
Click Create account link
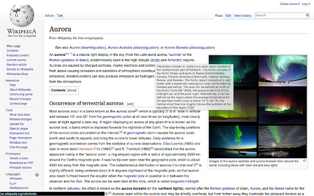[290, 4]
